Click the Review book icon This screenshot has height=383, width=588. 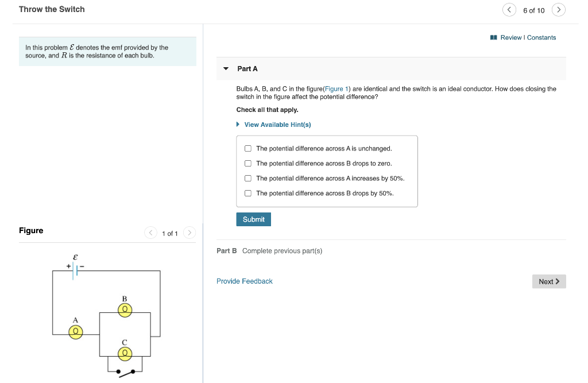point(494,37)
